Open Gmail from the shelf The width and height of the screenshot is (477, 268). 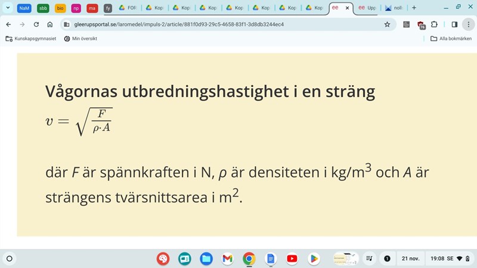[227, 258]
